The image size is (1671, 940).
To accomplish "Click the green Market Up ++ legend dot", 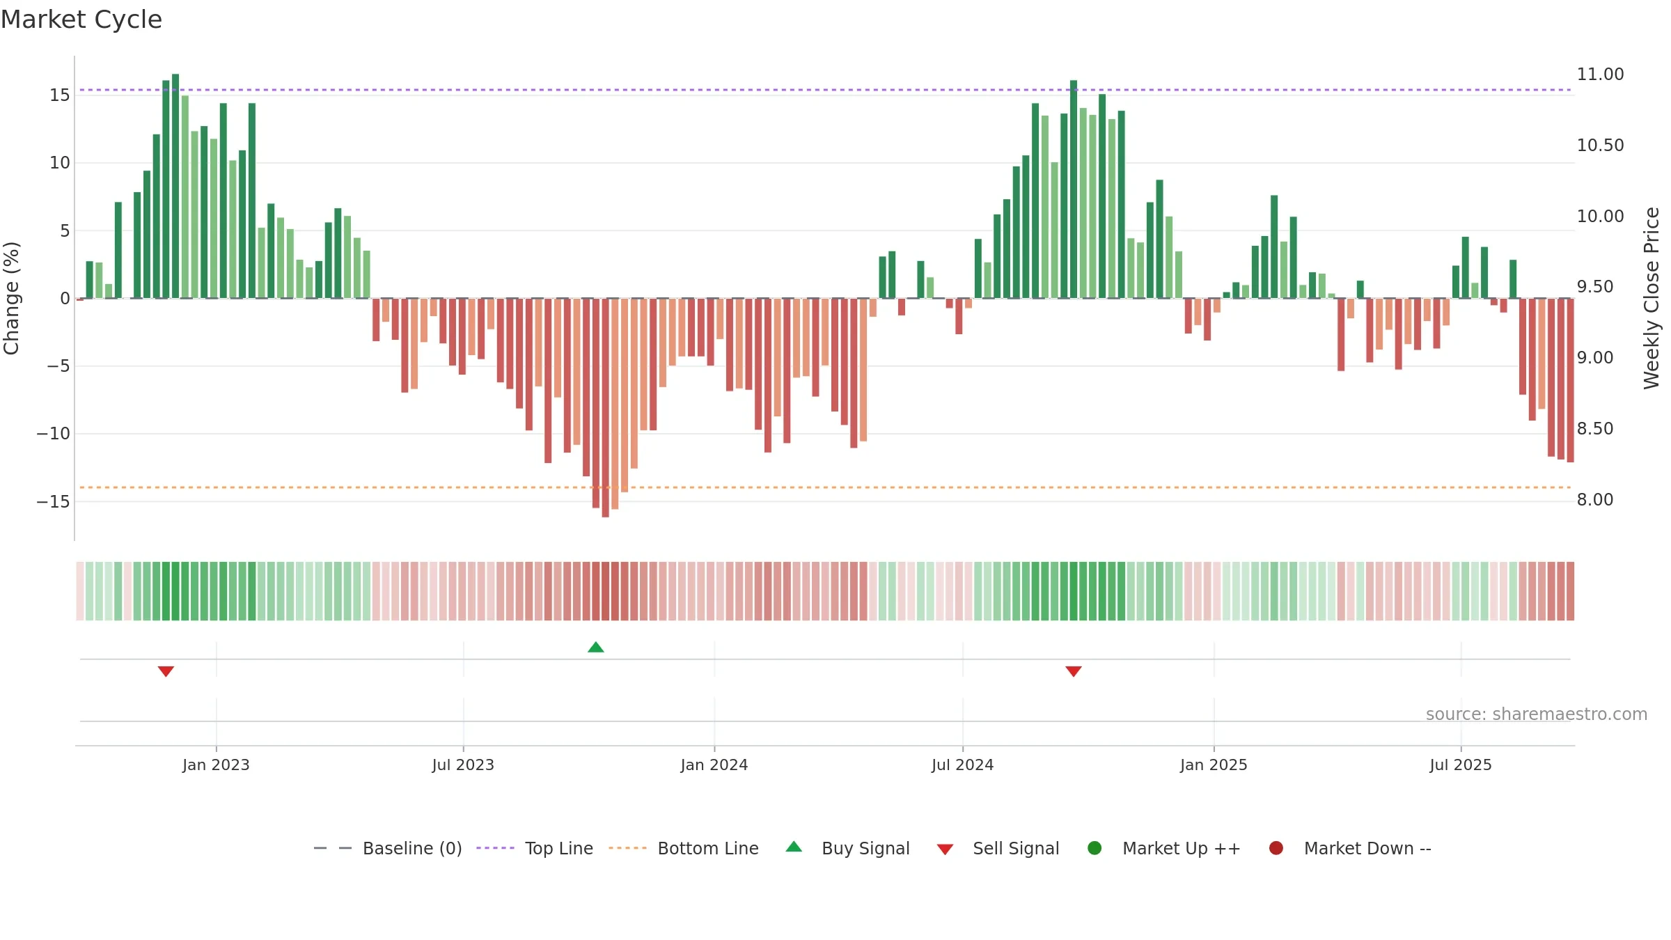I will click(1095, 848).
